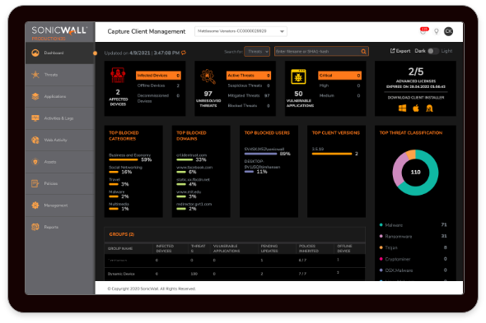Download the Linux client installer

pyautogui.click(x=429, y=108)
